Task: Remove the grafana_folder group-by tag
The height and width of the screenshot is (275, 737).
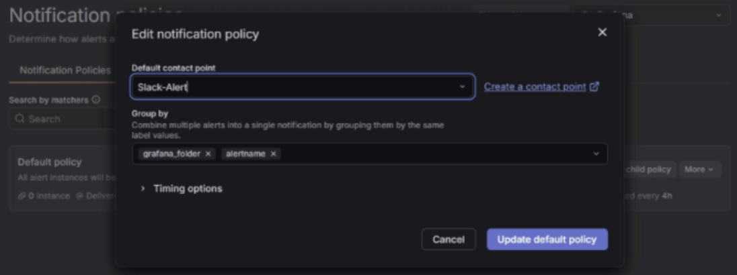Action: (208, 154)
